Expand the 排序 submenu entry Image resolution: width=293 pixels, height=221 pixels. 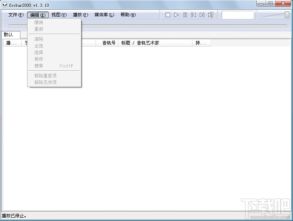54,59
